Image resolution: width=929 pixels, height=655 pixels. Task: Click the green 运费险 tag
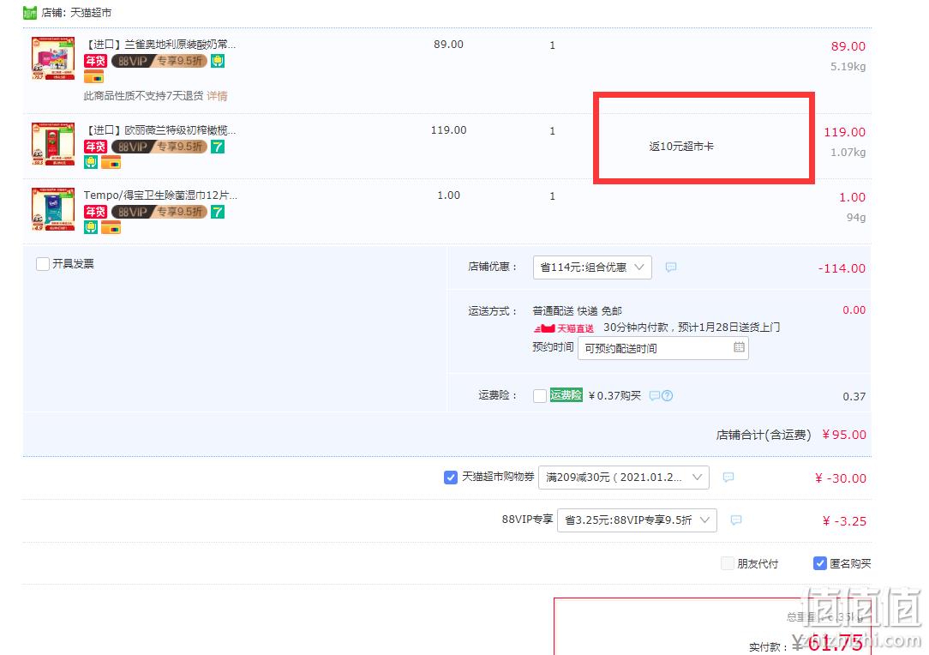pos(566,394)
